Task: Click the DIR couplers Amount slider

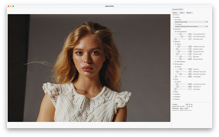Action: [181, 69]
